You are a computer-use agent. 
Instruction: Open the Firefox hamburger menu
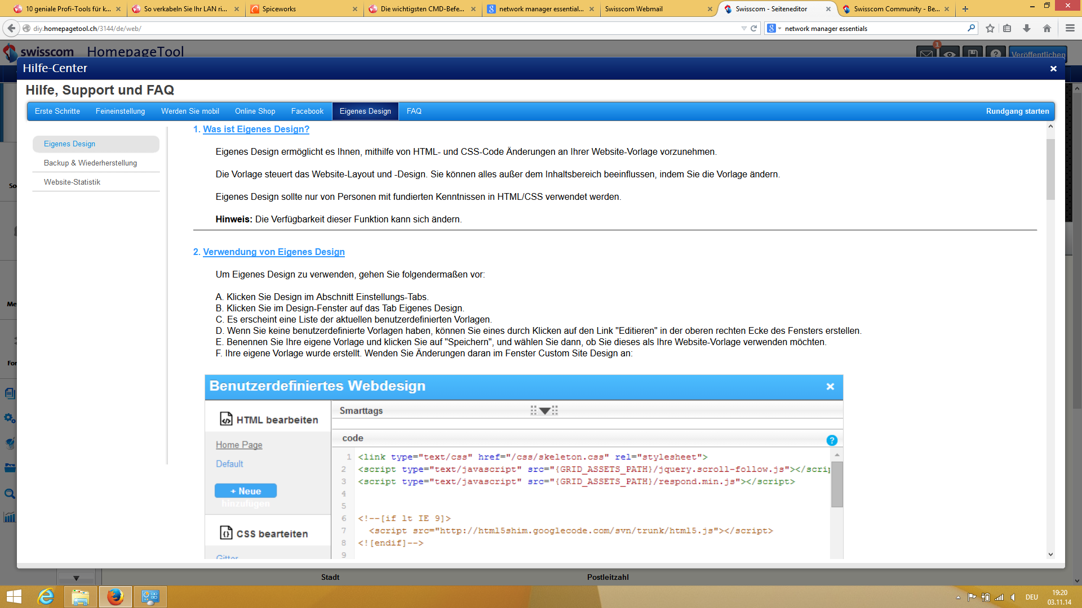point(1070,28)
